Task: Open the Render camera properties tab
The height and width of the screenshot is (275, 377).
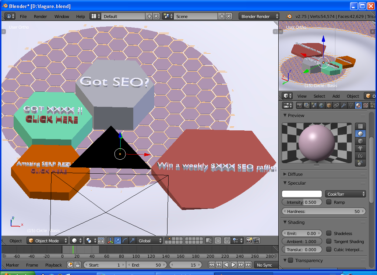Action: click(300, 105)
